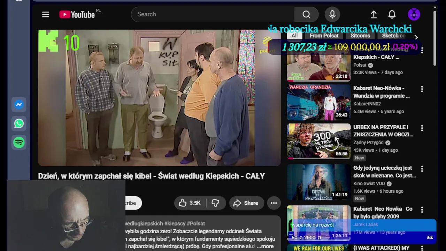Open options for Kabaret Neo-Nówka Wandzia video
The image size is (446, 251).
coord(422,89)
